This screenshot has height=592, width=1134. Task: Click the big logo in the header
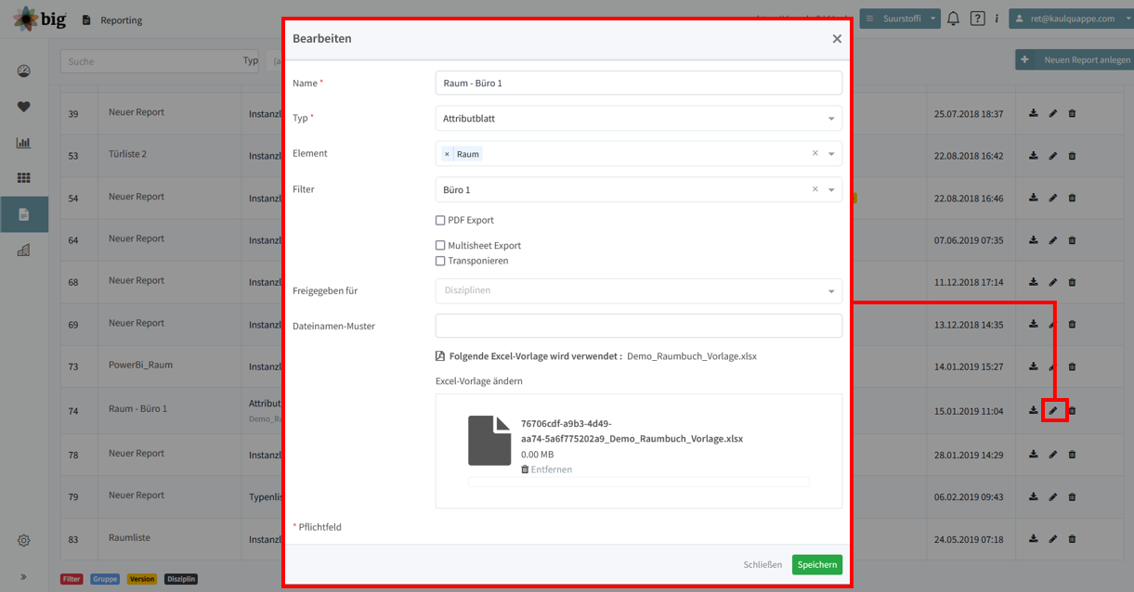pyautogui.click(x=40, y=19)
